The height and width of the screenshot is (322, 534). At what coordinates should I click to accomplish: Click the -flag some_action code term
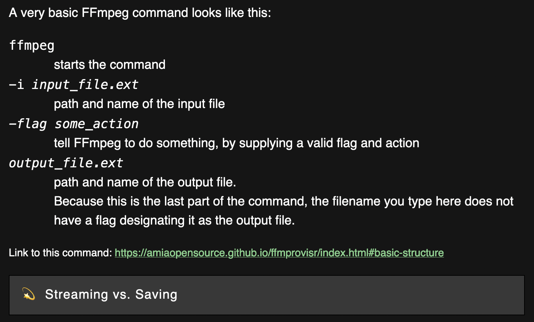click(73, 124)
